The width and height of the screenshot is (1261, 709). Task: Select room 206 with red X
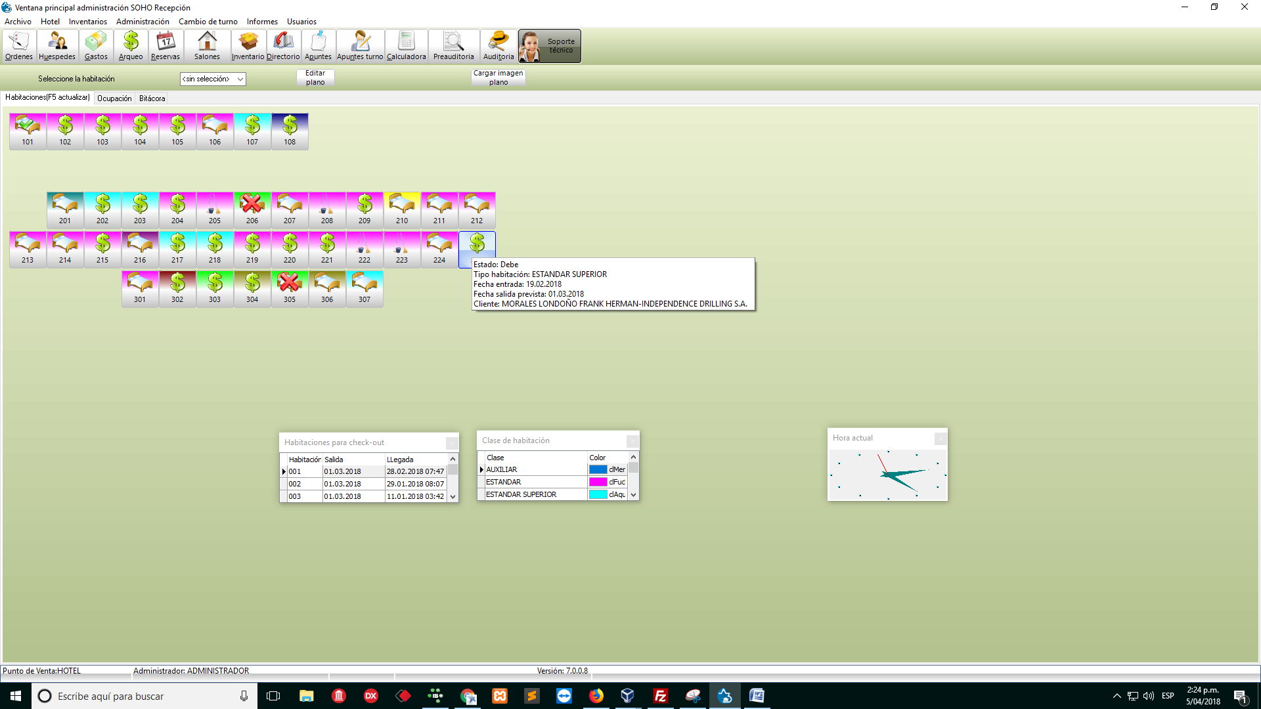tap(252, 209)
